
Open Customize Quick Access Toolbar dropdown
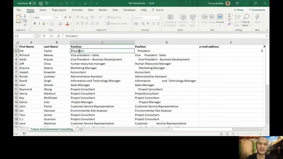(x=97, y=4)
